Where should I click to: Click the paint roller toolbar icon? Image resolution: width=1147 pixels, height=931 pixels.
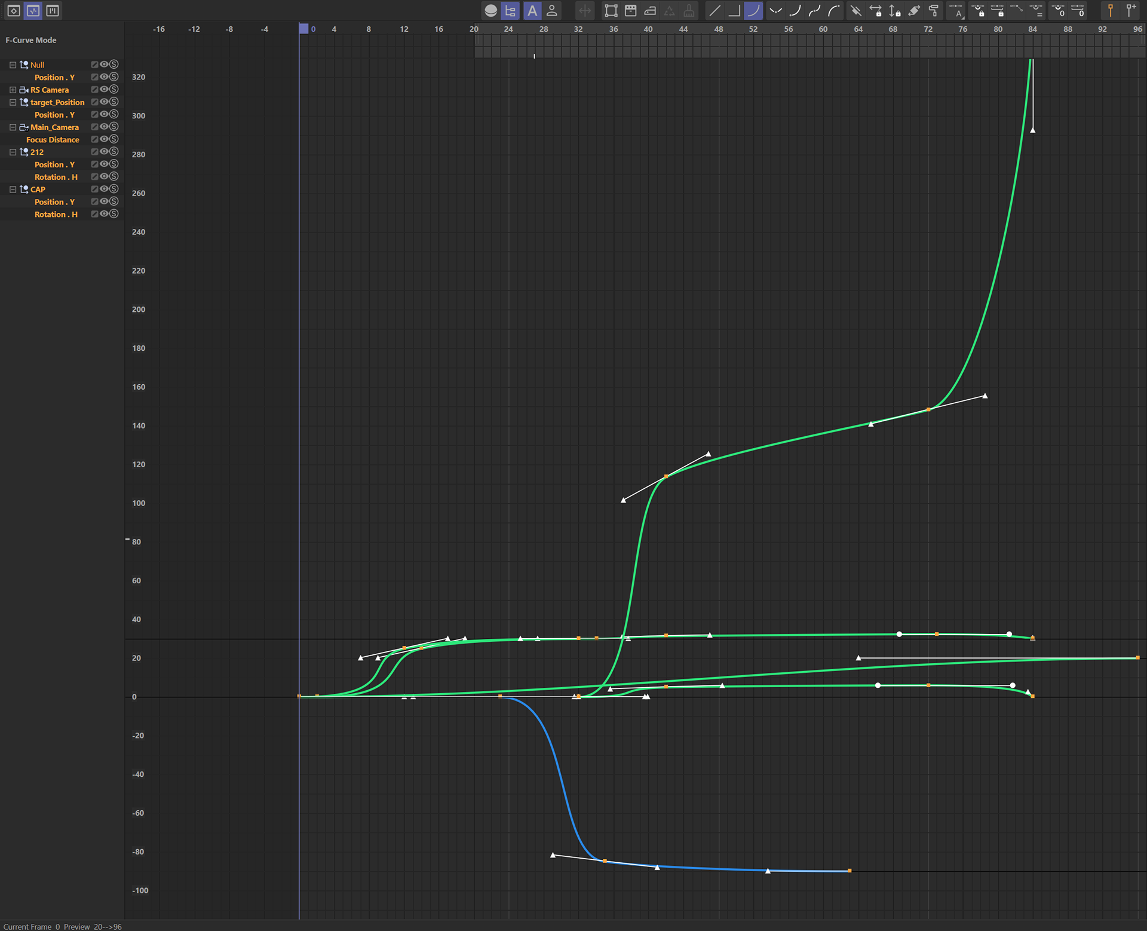934,11
